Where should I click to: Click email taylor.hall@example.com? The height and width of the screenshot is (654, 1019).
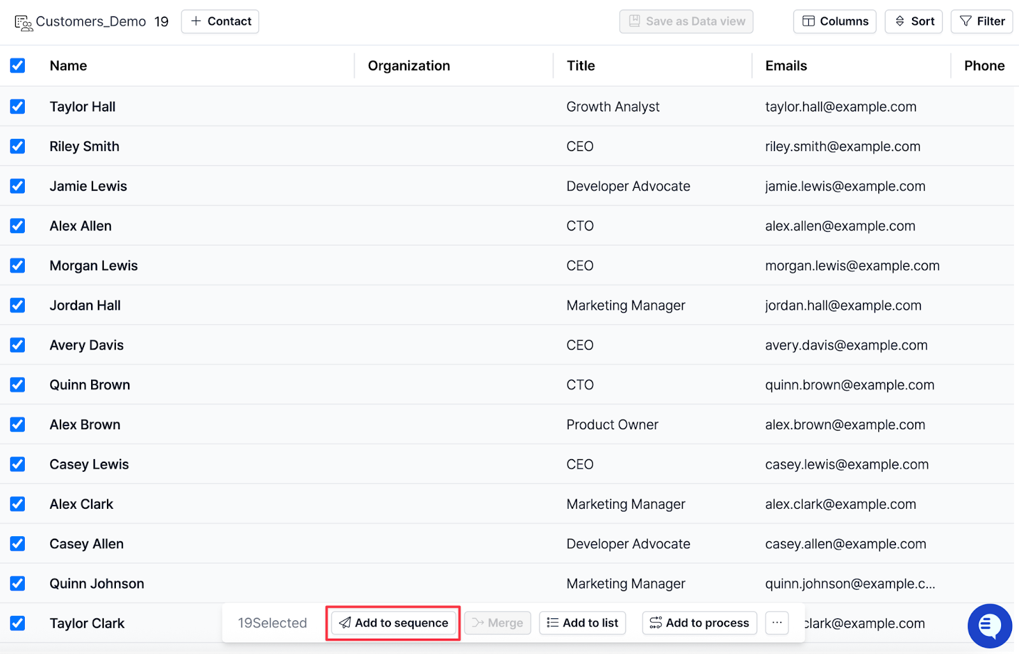[841, 106]
